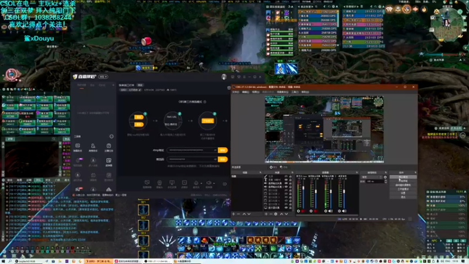
Task: Switch to first tab in companion sidebar
Action: click(81, 85)
